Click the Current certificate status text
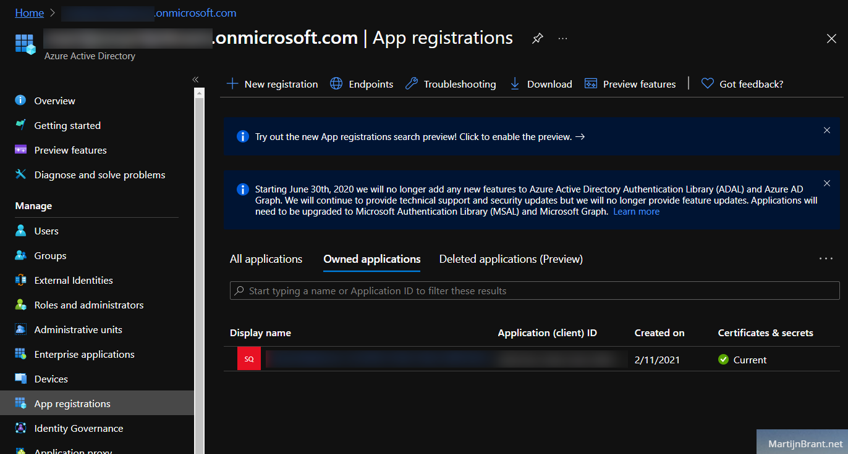Viewport: 848px width, 454px height. (x=750, y=360)
